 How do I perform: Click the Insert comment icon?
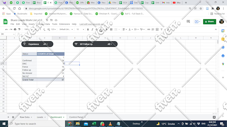tap(153, 29)
